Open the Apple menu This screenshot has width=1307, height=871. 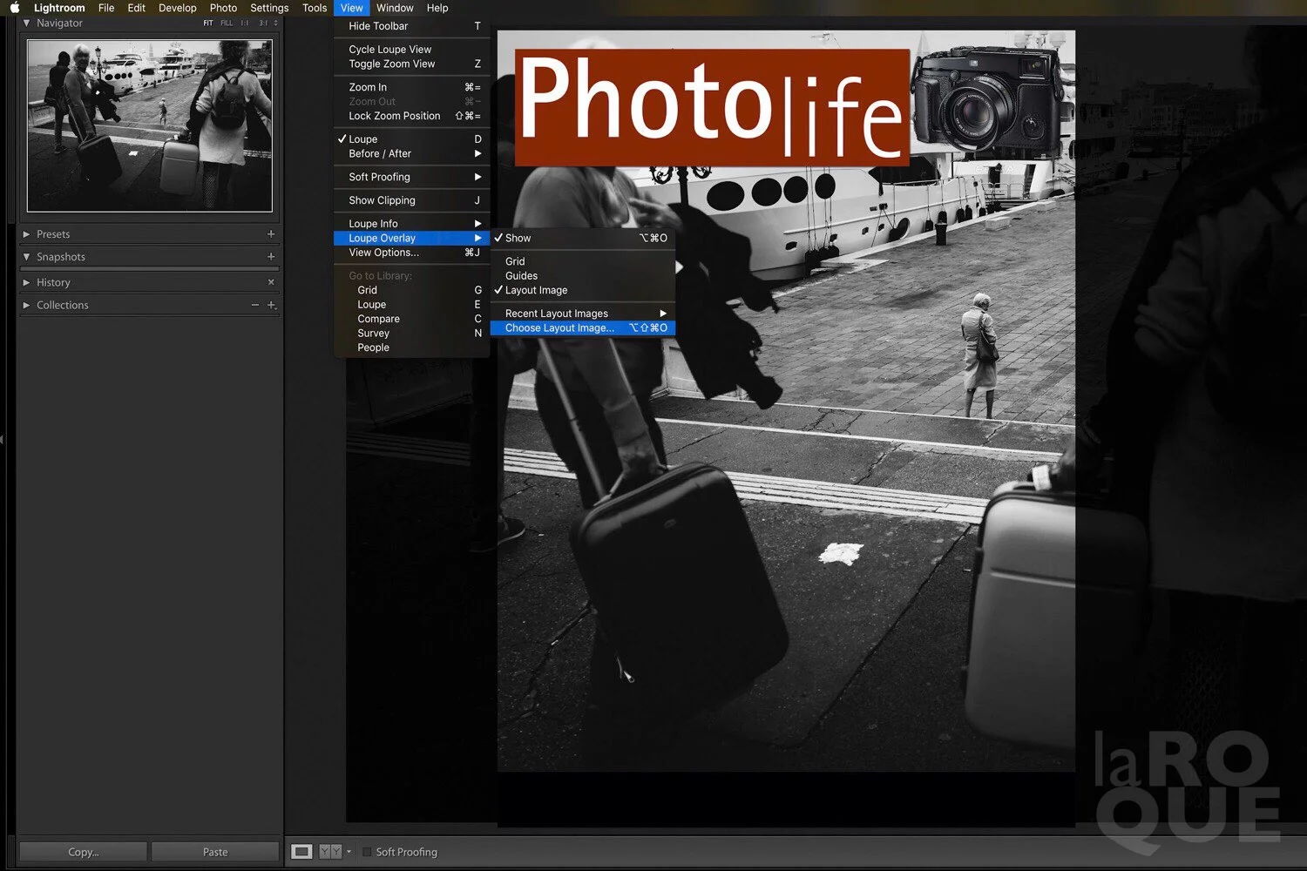[x=15, y=8]
